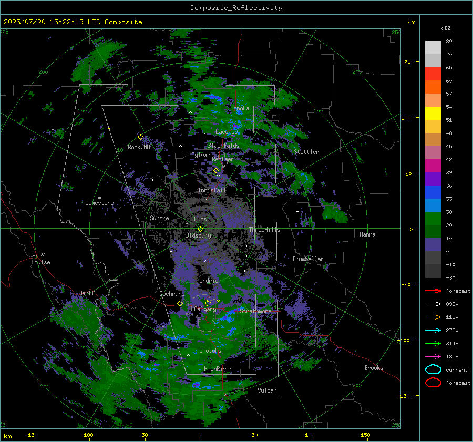Click the Calgary city label

point(205,309)
